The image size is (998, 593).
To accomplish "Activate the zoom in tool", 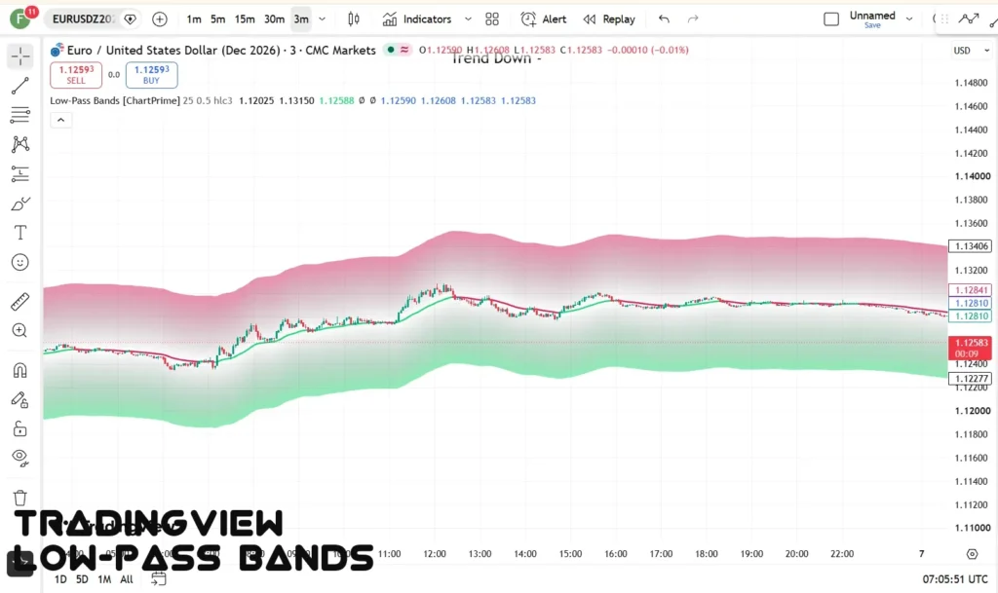I will [x=20, y=330].
